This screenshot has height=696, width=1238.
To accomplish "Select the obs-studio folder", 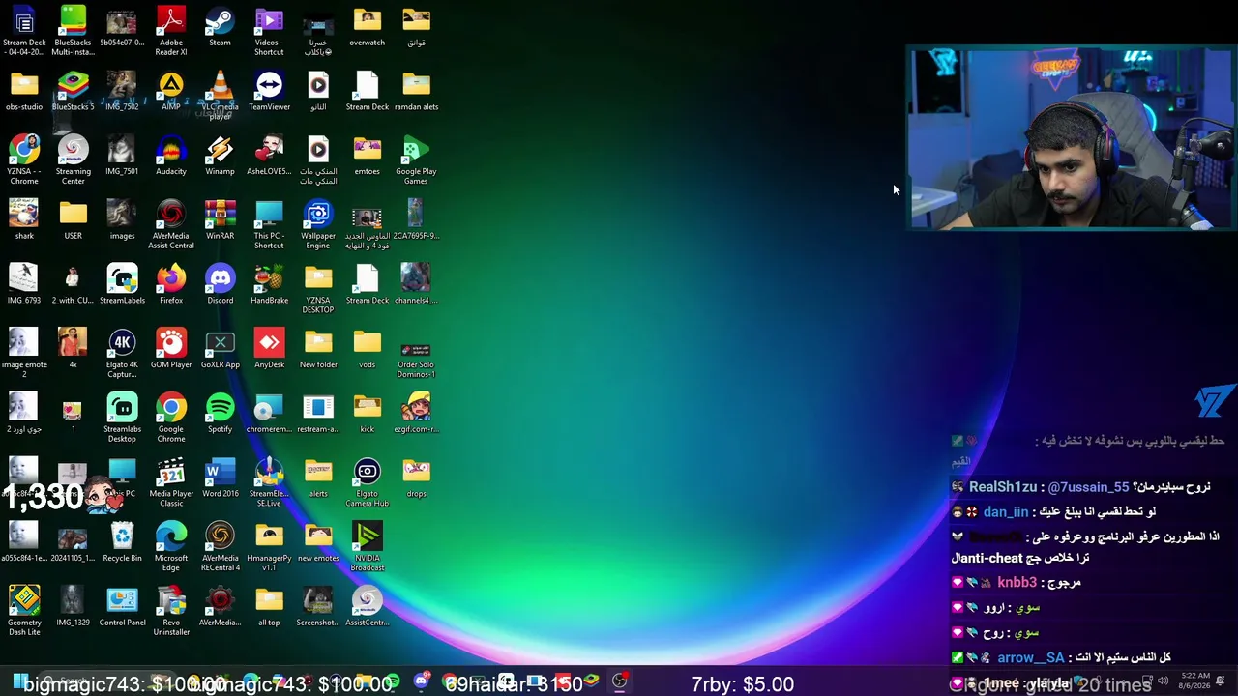I will (24, 92).
